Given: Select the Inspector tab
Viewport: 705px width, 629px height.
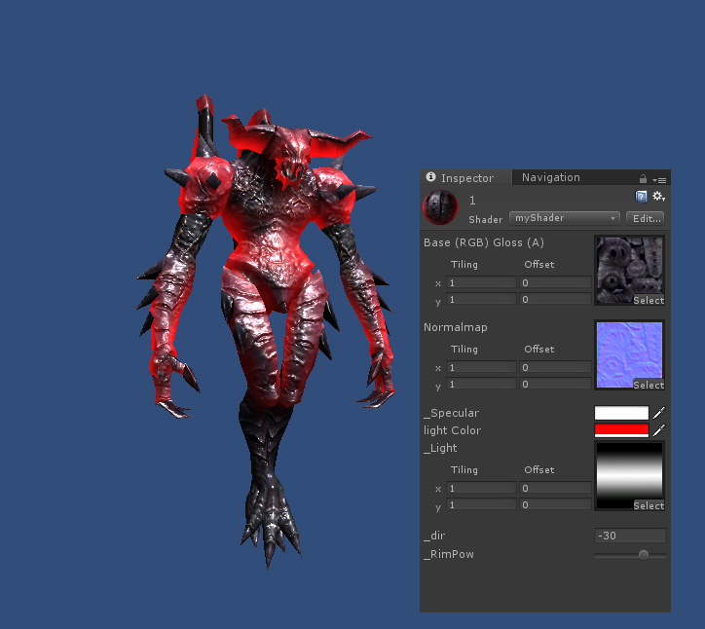Looking at the screenshot, I should pyautogui.click(x=466, y=178).
